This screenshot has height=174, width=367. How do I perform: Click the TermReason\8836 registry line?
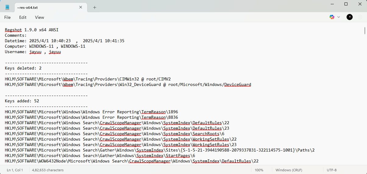91,117
